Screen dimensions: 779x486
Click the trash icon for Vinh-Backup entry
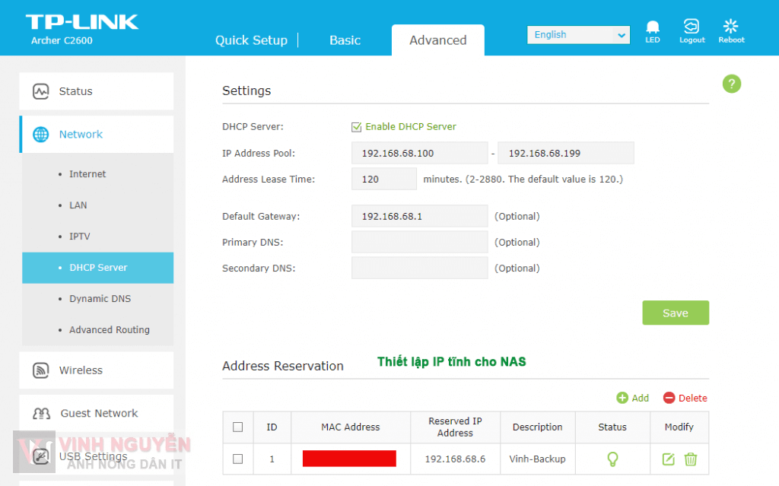click(690, 459)
